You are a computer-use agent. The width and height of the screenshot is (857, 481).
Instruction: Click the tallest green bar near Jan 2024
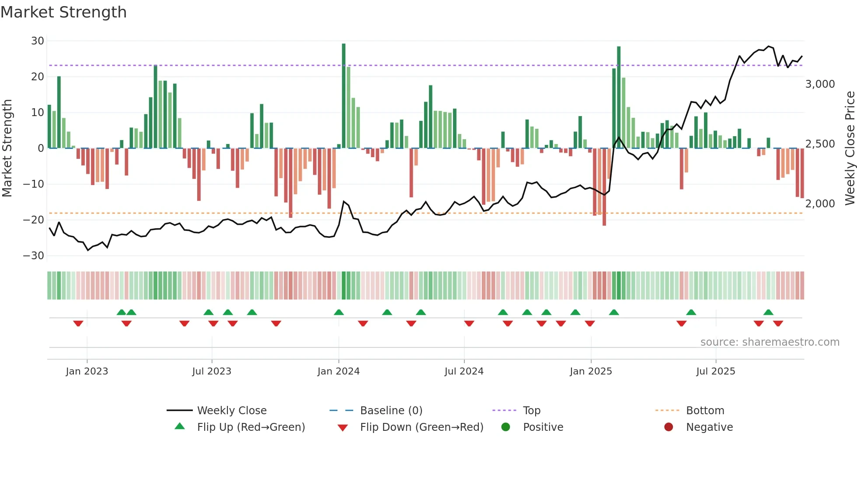344,96
